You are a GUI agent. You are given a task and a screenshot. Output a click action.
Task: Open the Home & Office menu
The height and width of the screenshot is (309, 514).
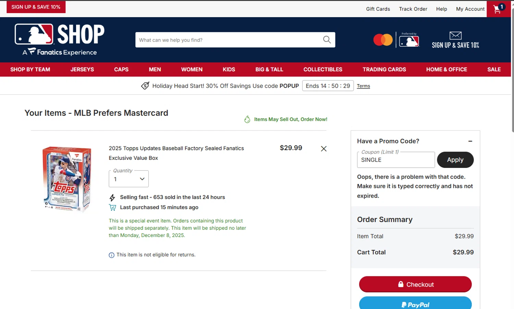click(x=446, y=69)
